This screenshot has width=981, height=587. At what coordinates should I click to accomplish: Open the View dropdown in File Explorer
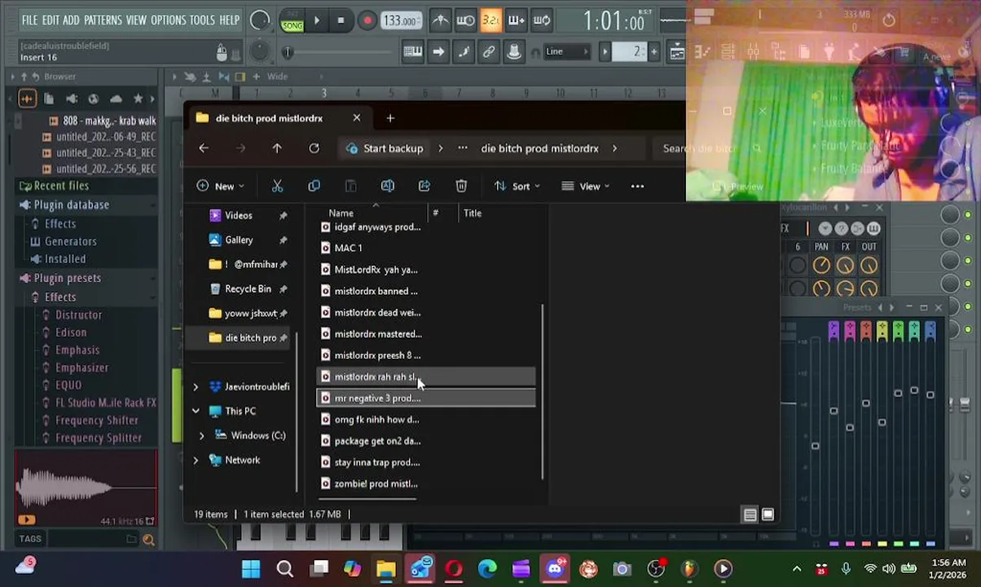tap(586, 187)
